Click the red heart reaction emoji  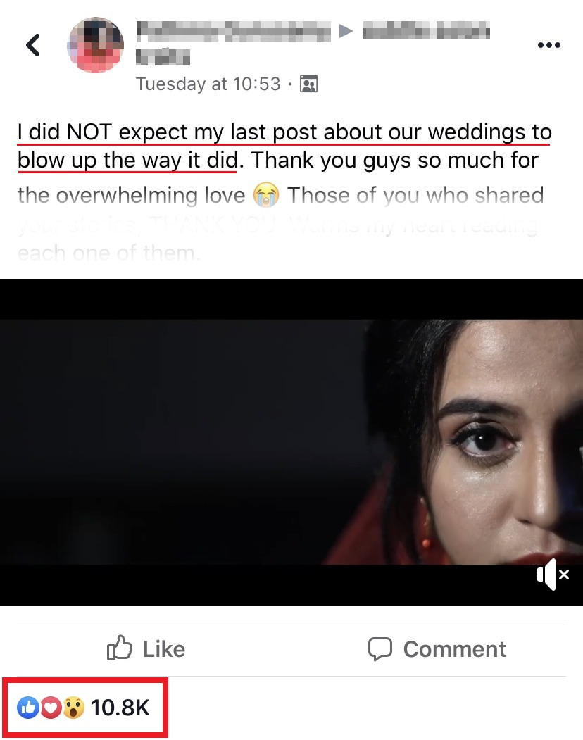click(x=51, y=708)
